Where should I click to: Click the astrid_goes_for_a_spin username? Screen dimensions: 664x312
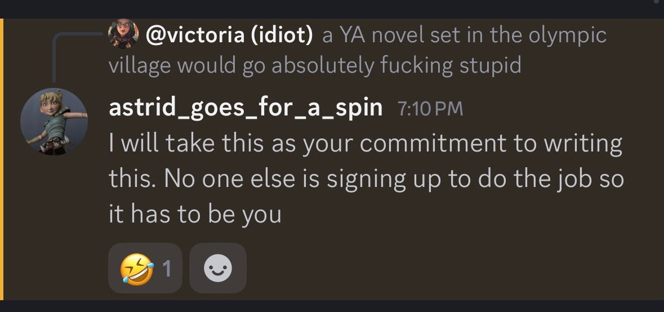coord(245,108)
